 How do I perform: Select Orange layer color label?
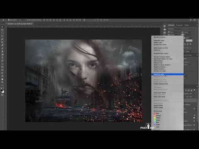(158, 115)
